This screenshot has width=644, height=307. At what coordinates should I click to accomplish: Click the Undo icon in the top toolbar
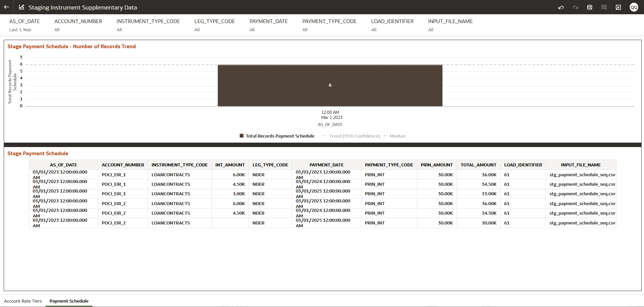(x=561, y=7)
